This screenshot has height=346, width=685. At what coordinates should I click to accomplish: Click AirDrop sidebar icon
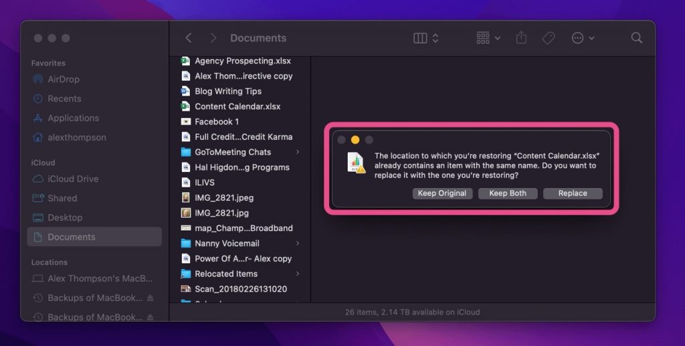[38, 80]
